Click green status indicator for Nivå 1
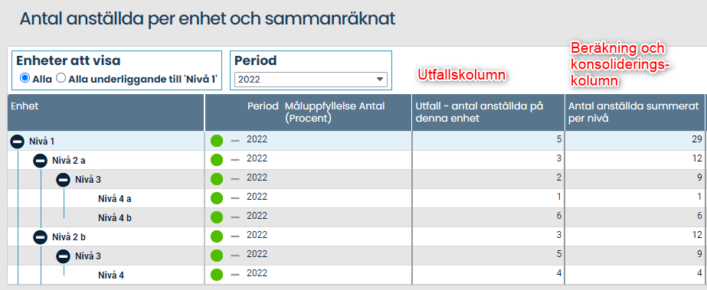The width and height of the screenshot is (707, 290). (217, 141)
